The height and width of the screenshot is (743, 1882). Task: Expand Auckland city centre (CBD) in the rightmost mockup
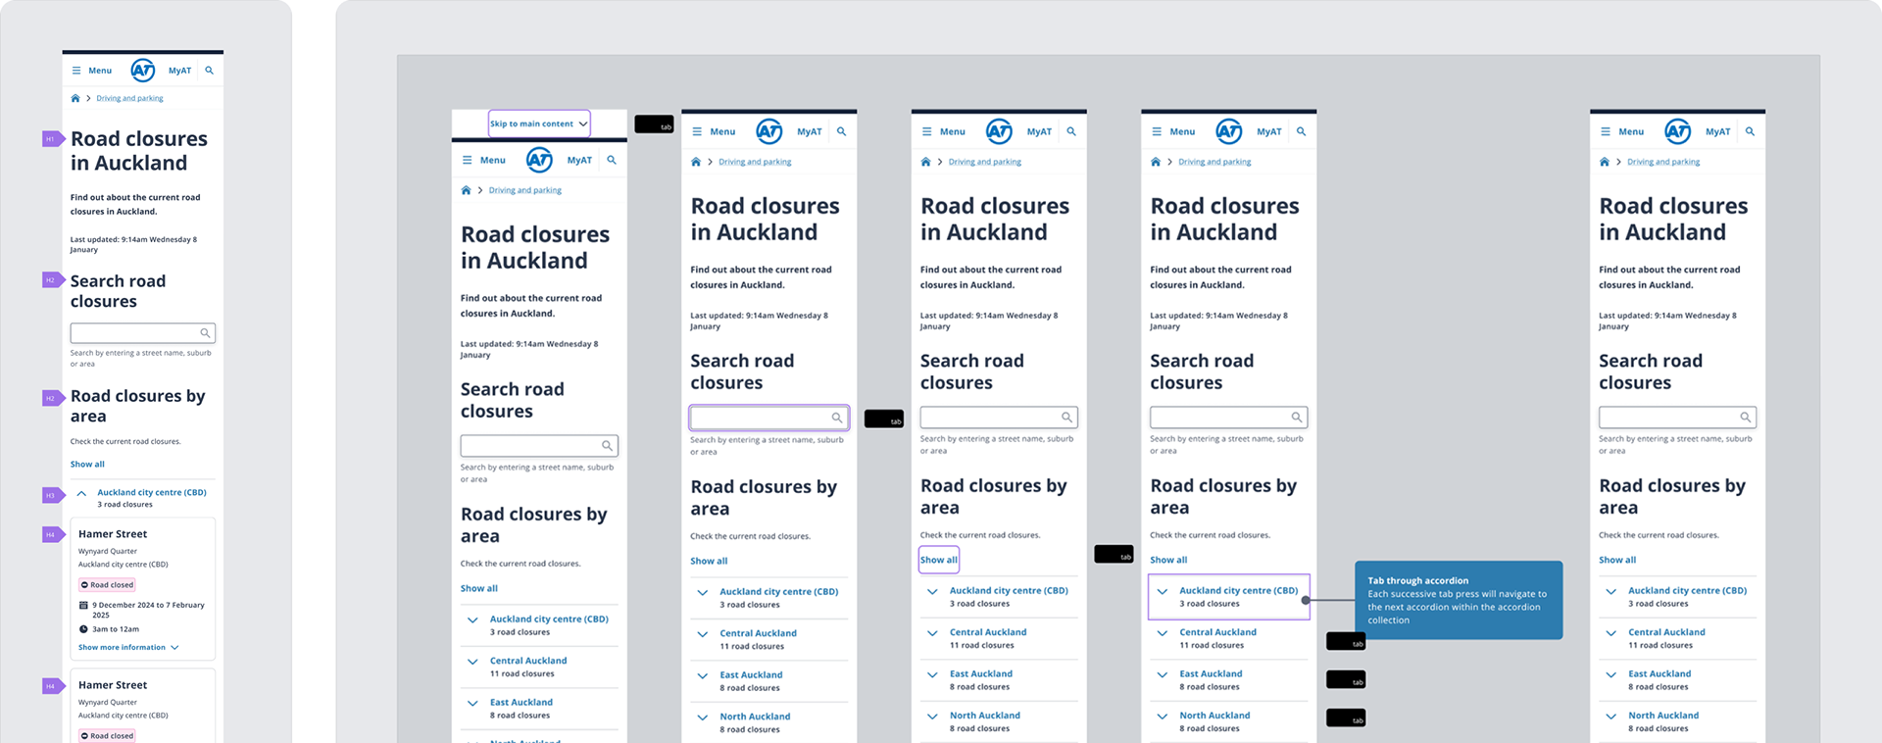(x=1611, y=591)
